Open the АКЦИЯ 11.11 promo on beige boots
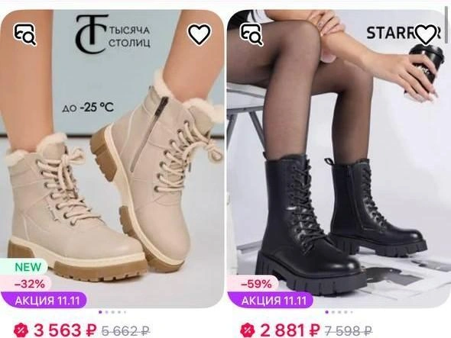The width and height of the screenshot is (451, 338). 44,301
